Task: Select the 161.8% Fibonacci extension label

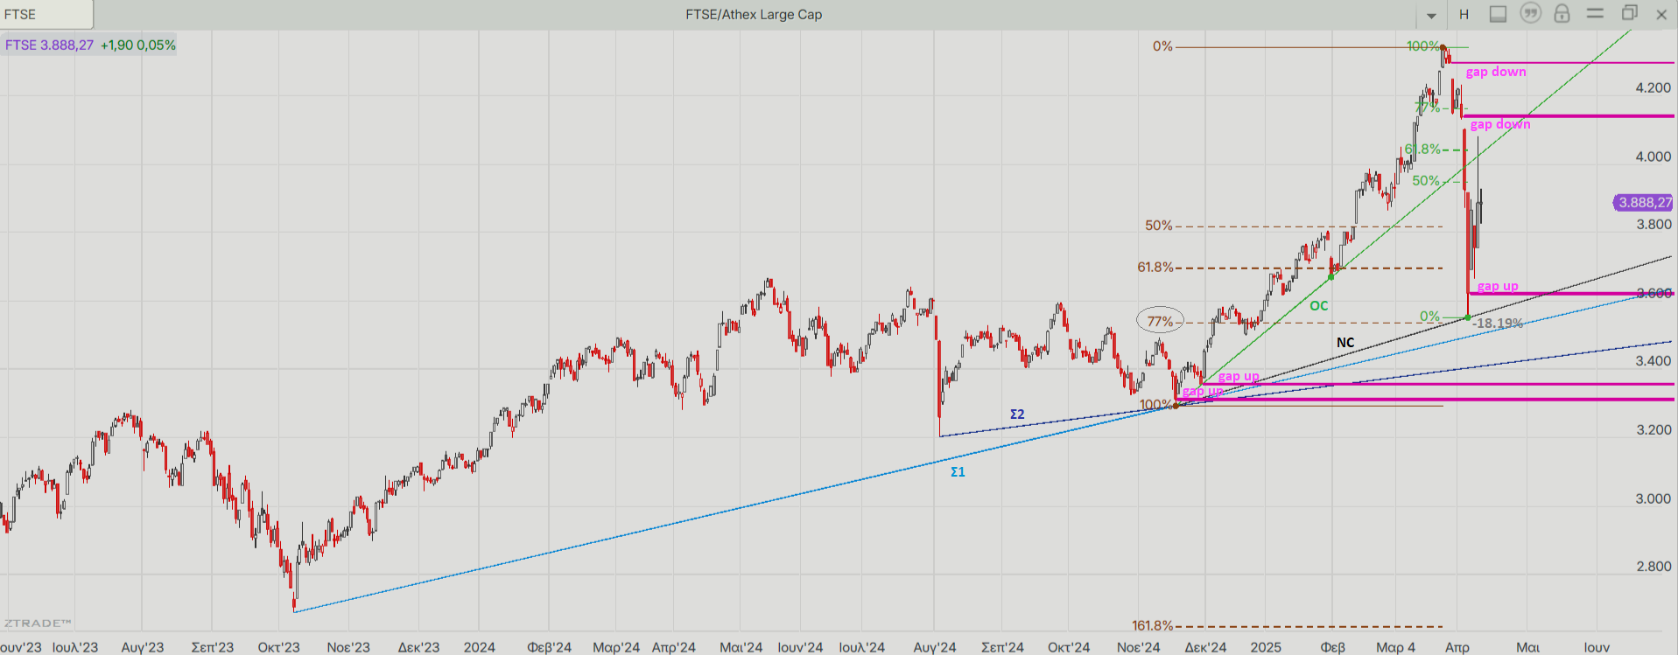Action: (1152, 625)
